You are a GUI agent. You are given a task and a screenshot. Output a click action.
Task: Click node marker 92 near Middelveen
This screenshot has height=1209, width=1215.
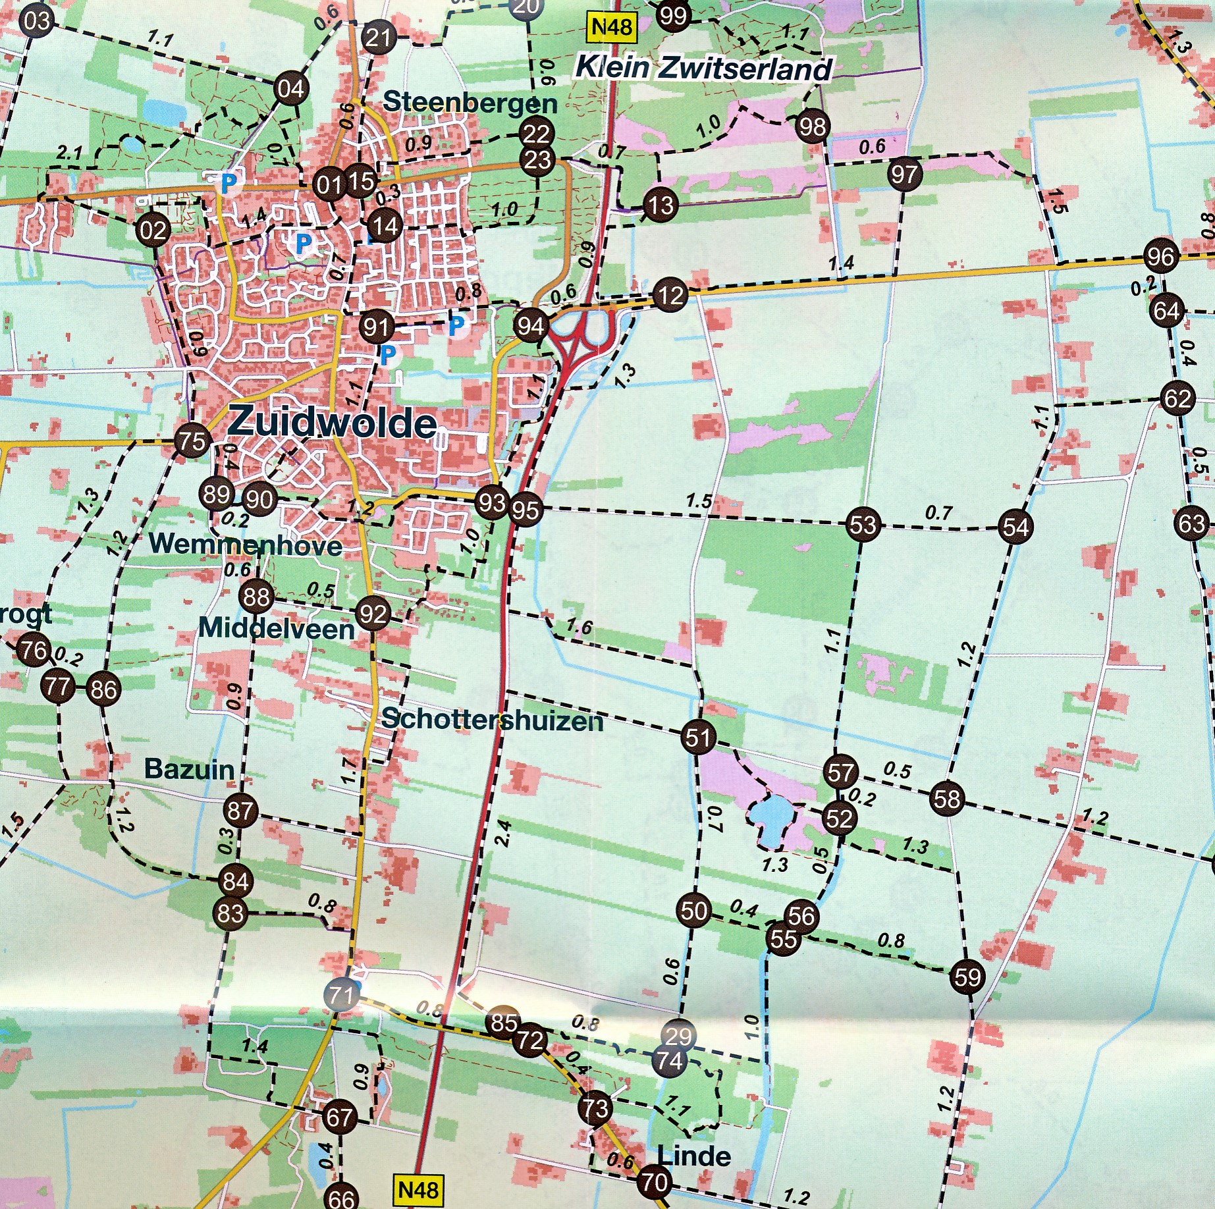point(373,614)
